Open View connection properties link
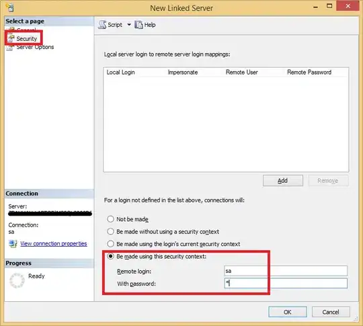 click(x=54, y=243)
